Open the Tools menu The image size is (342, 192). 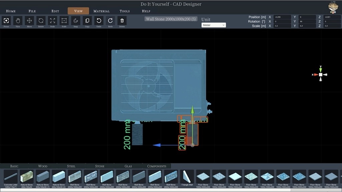click(x=124, y=11)
